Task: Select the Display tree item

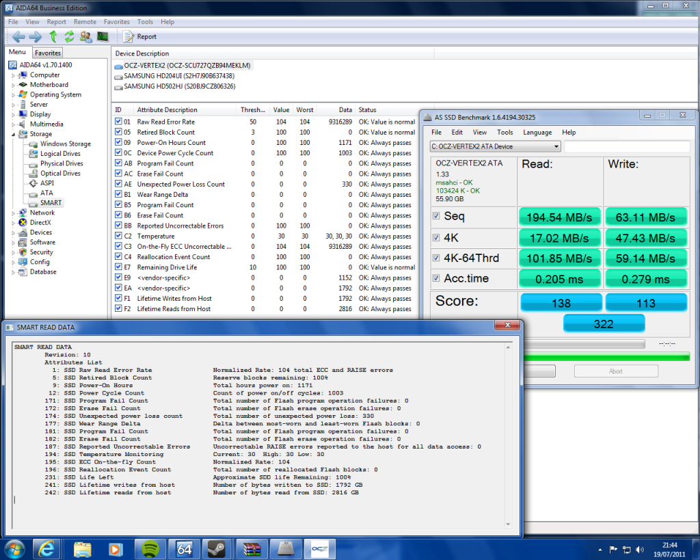Action: click(x=40, y=114)
